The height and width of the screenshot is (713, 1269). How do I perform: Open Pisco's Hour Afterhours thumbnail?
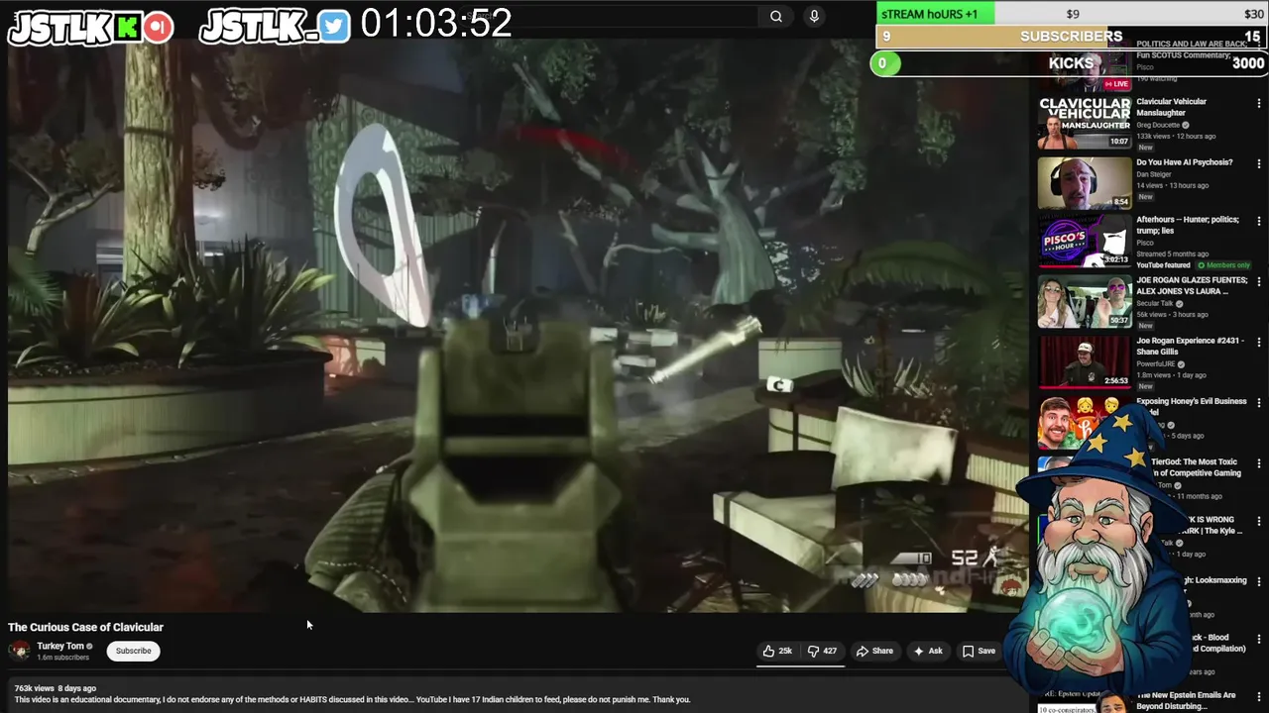click(x=1085, y=242)
